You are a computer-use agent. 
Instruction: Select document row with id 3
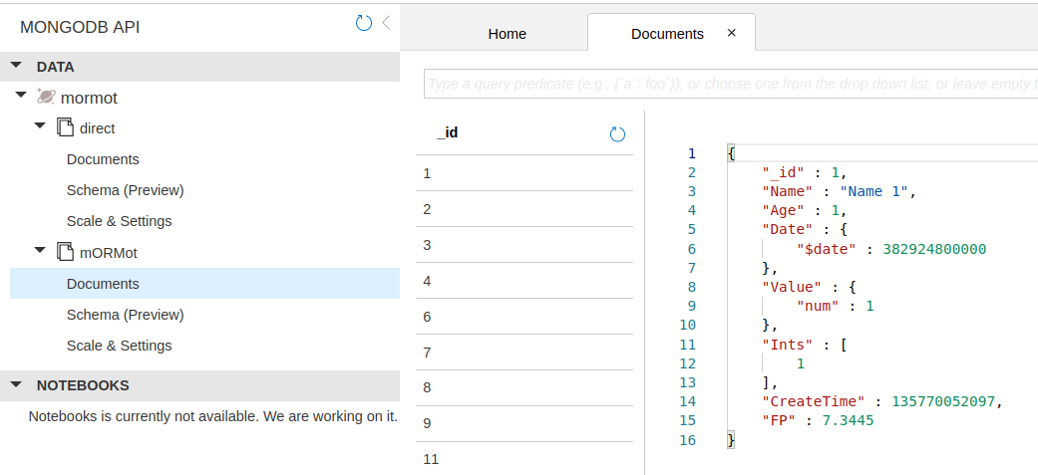[524, 245]
